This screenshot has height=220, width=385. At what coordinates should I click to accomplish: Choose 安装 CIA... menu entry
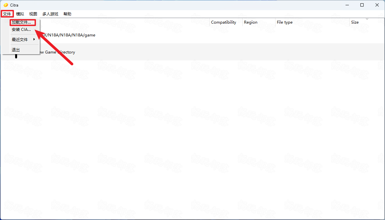21,30
